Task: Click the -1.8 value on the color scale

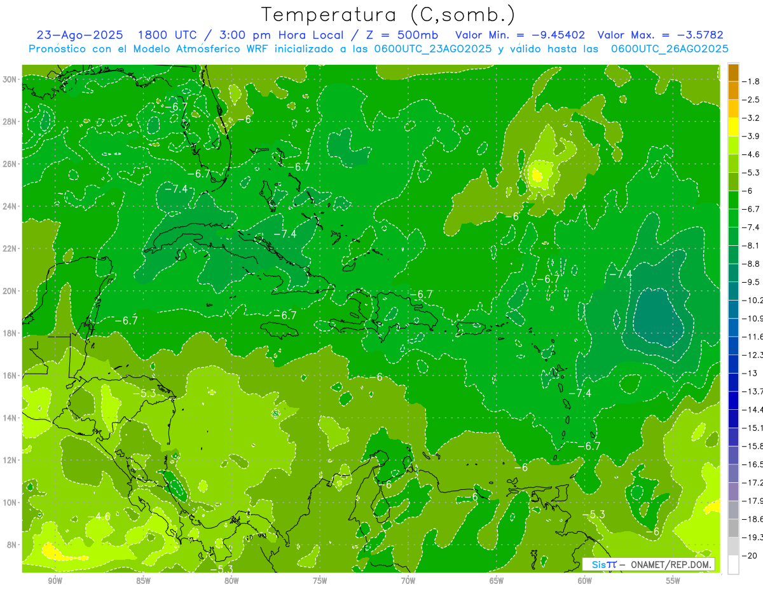Action: click(x=752, y=81)
